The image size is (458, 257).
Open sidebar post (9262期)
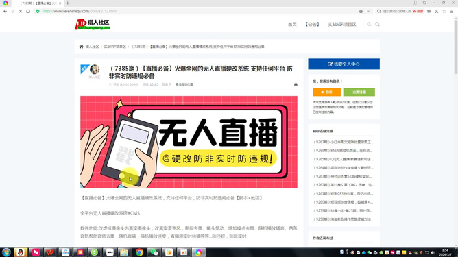tap(343, 185)
